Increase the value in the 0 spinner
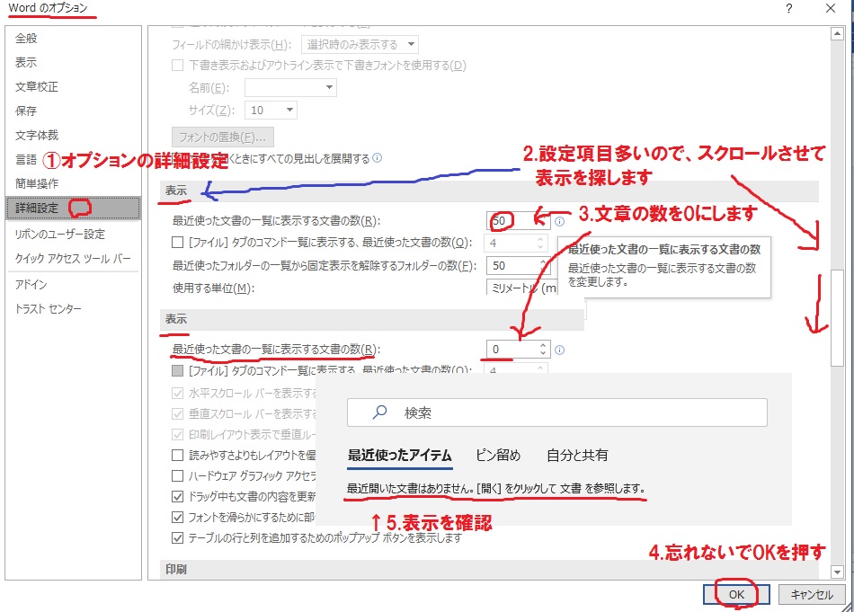The height and width of the screenshot is (612, 854). click(x=543, y=345)
